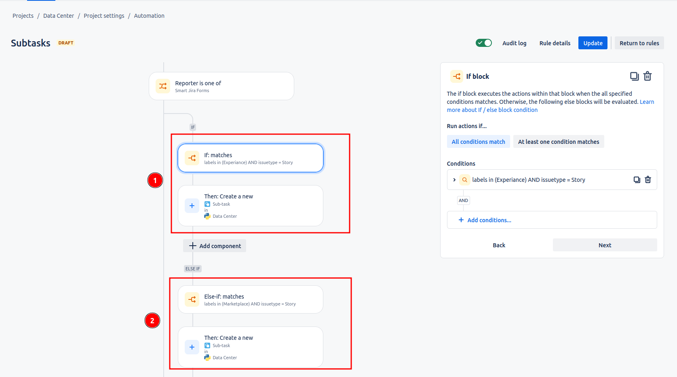Click the Reporter is one of shuffle icon

point(163,86)
